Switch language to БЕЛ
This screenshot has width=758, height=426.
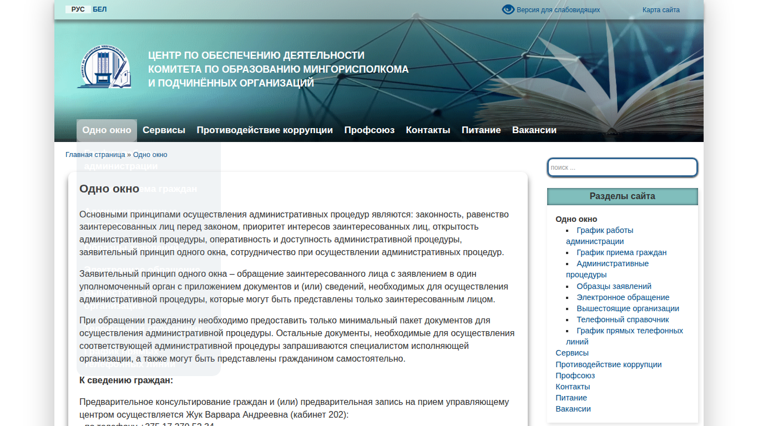100,9
